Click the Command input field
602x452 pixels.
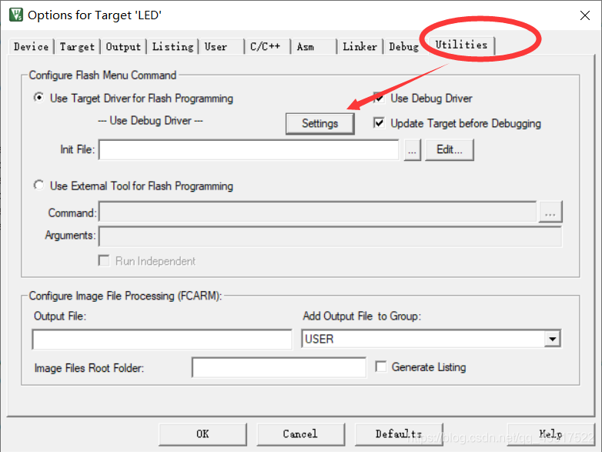tap(317, 212)
